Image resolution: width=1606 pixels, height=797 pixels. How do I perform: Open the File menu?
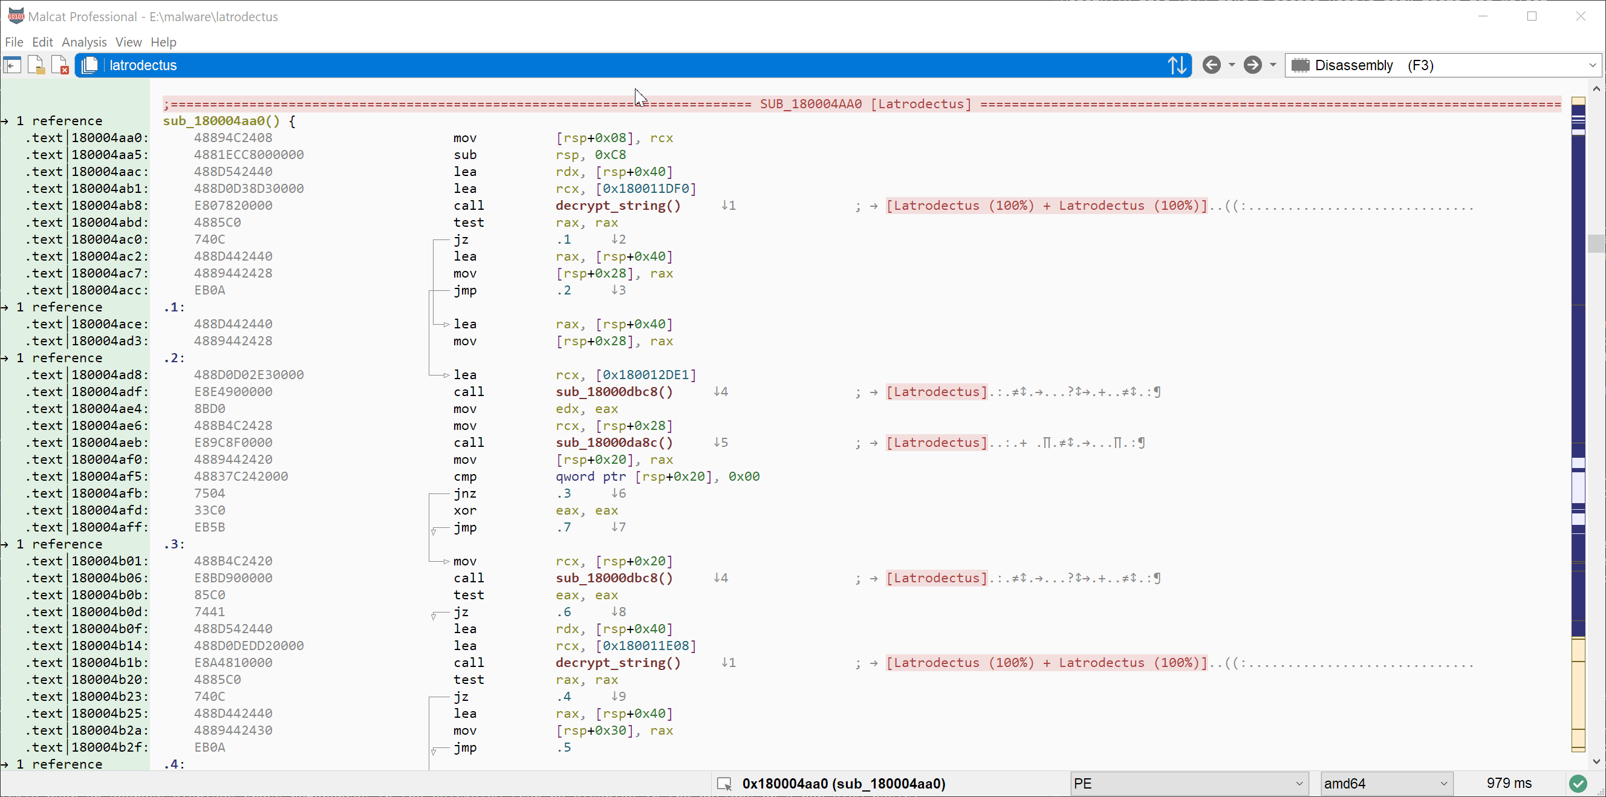(x=14, y=42)
